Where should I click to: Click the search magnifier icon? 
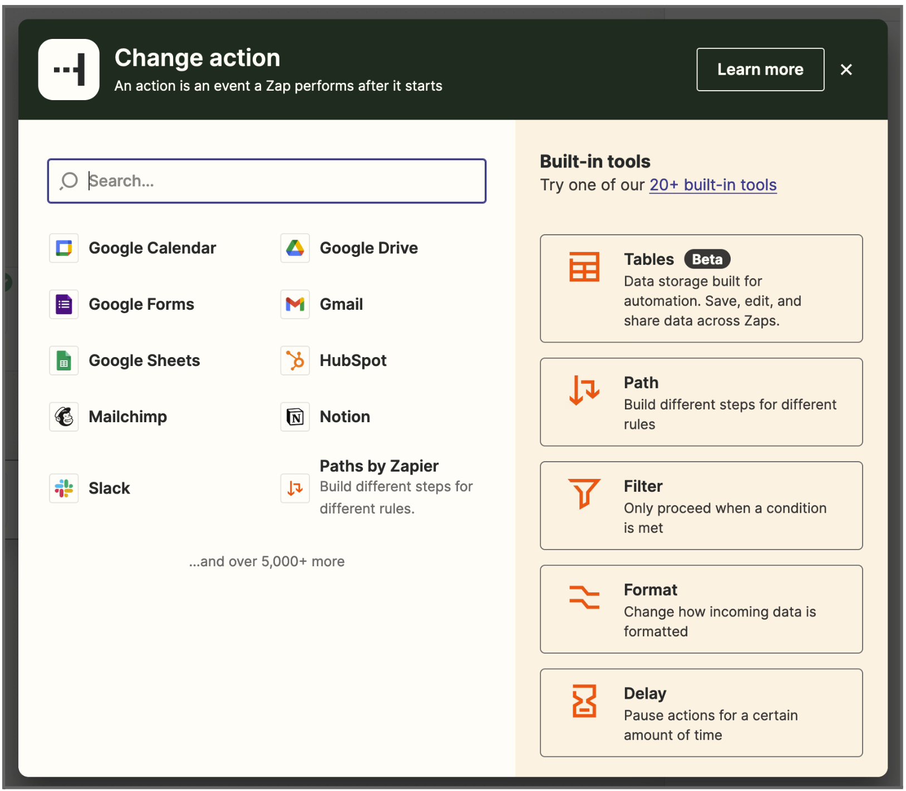point(69,181)
